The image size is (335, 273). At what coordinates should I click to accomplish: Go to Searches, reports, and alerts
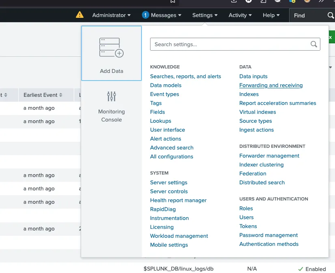(x=185, y=77)
